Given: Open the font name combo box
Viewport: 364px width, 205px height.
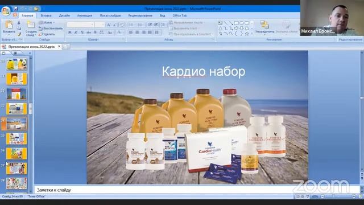Looking at the screenshot, I should coord(80,24).
